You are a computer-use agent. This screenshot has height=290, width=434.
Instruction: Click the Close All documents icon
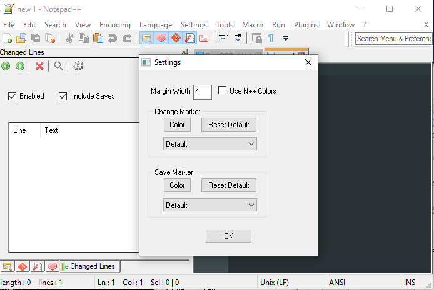[x=51, y=38]
